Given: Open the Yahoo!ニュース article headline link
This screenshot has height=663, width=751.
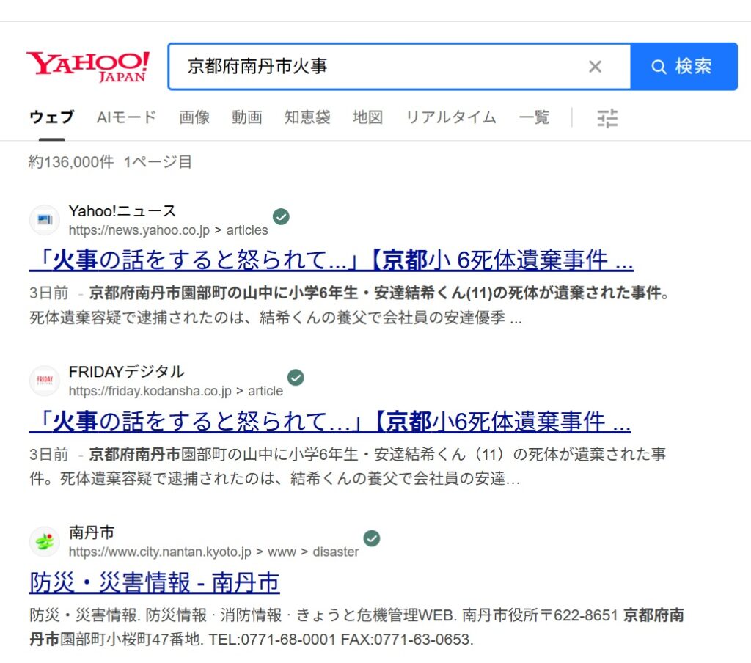Looking at the screenshot, I should pyautogui.click(x=331, y=260).
